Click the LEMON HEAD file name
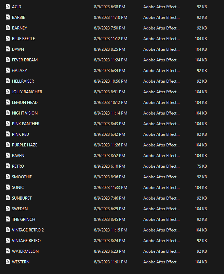The width and height of the screenshot is (224, 274). (25, 103)
